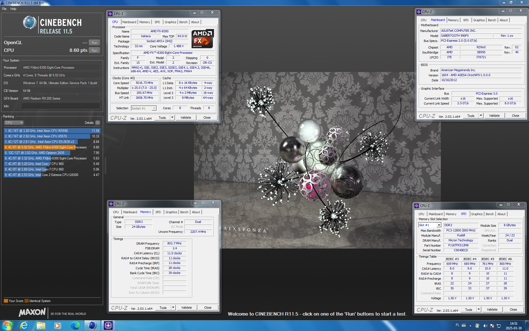
Task: Click the Info text field in Your System
Action: [x=61, y=106]
